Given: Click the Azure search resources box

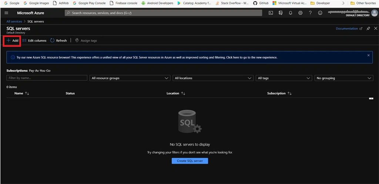Looking at the screenshot, I should tap(163, 13).
